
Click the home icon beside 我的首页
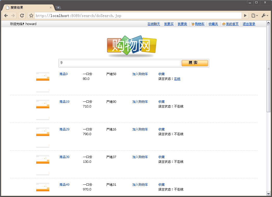click(x=224, y=24)
